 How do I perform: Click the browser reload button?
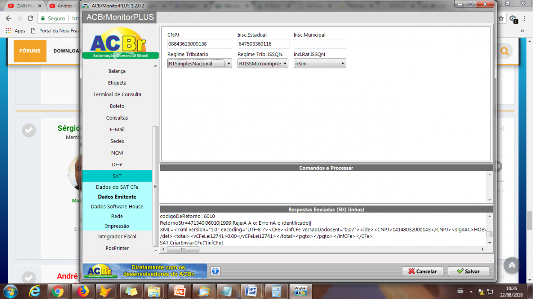(30, 18)
